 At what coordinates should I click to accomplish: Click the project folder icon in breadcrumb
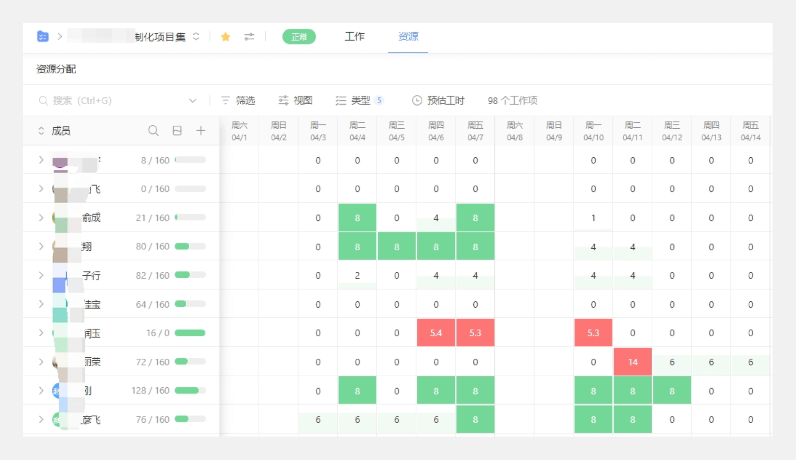pos(42,37)
